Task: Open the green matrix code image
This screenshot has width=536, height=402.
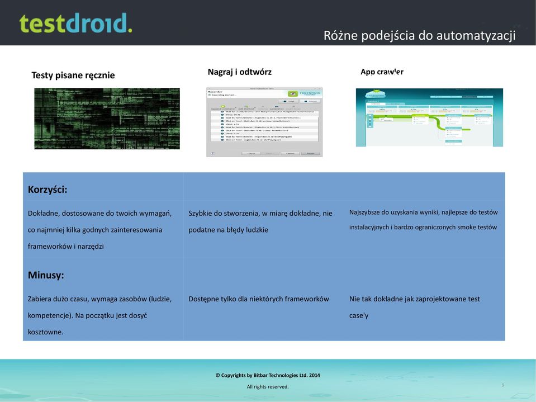Action: click(107, 119)
